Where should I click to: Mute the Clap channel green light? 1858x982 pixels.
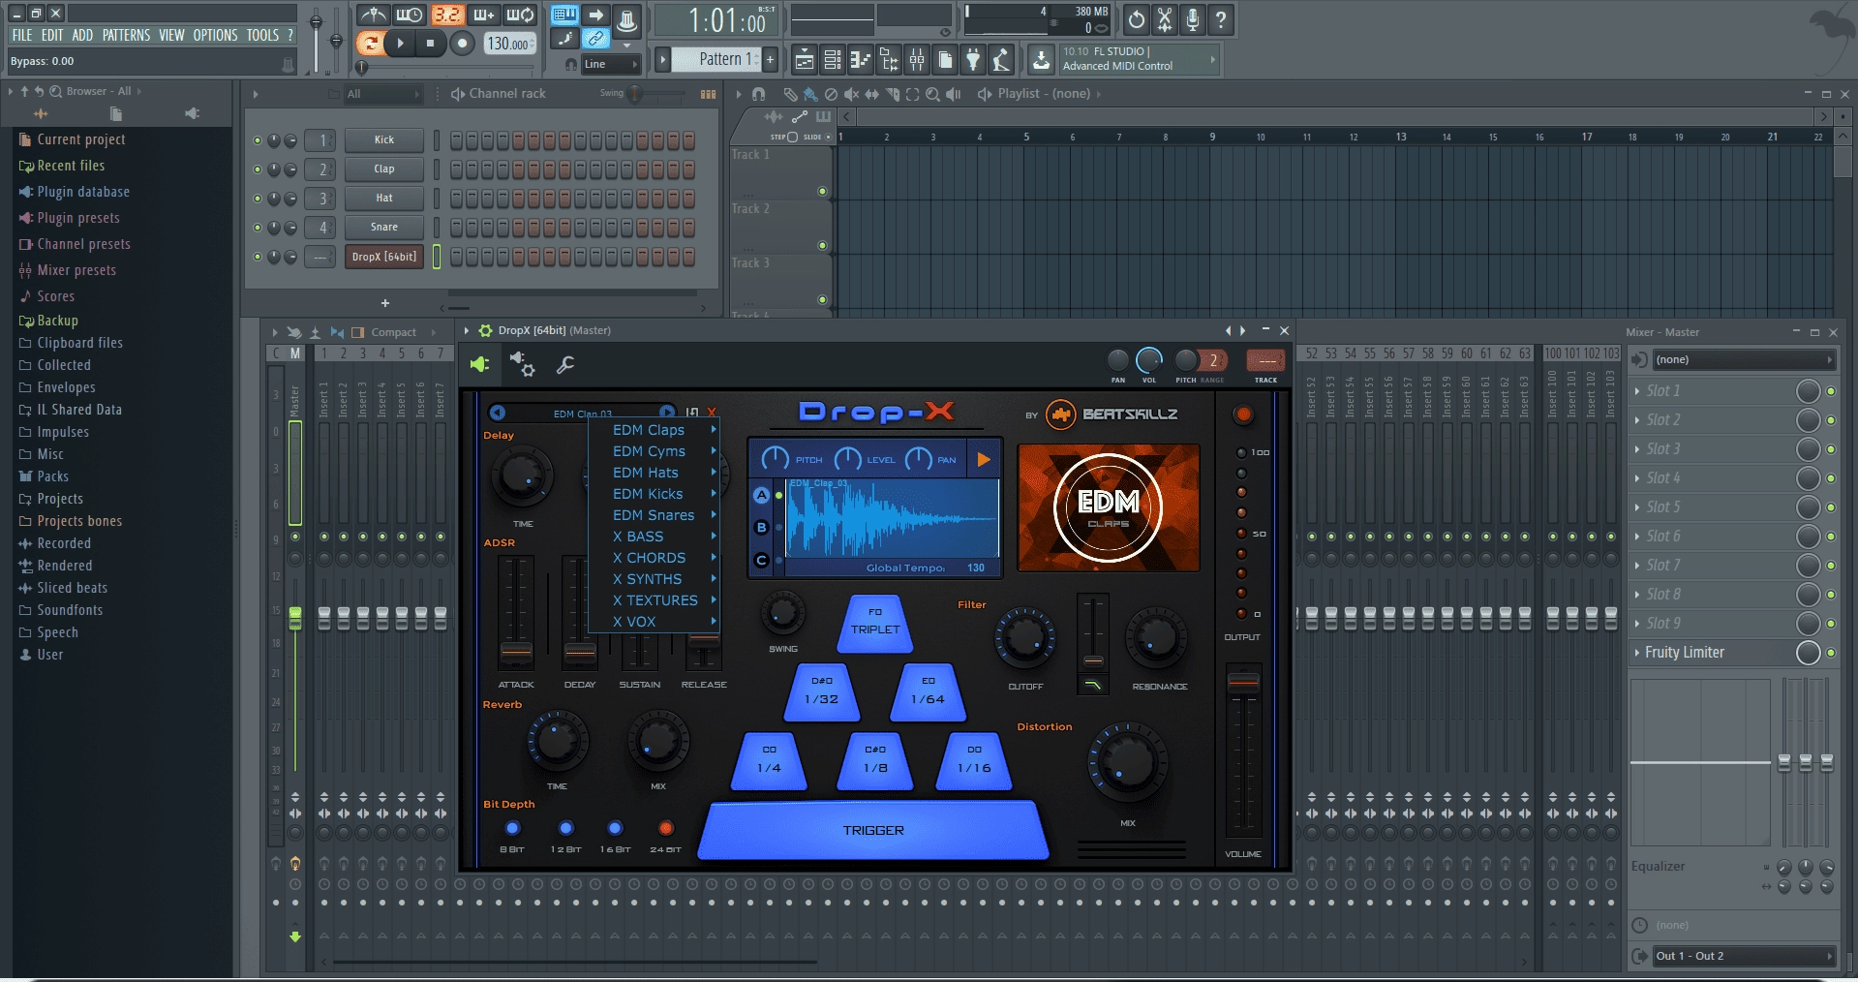click(258, 169)
